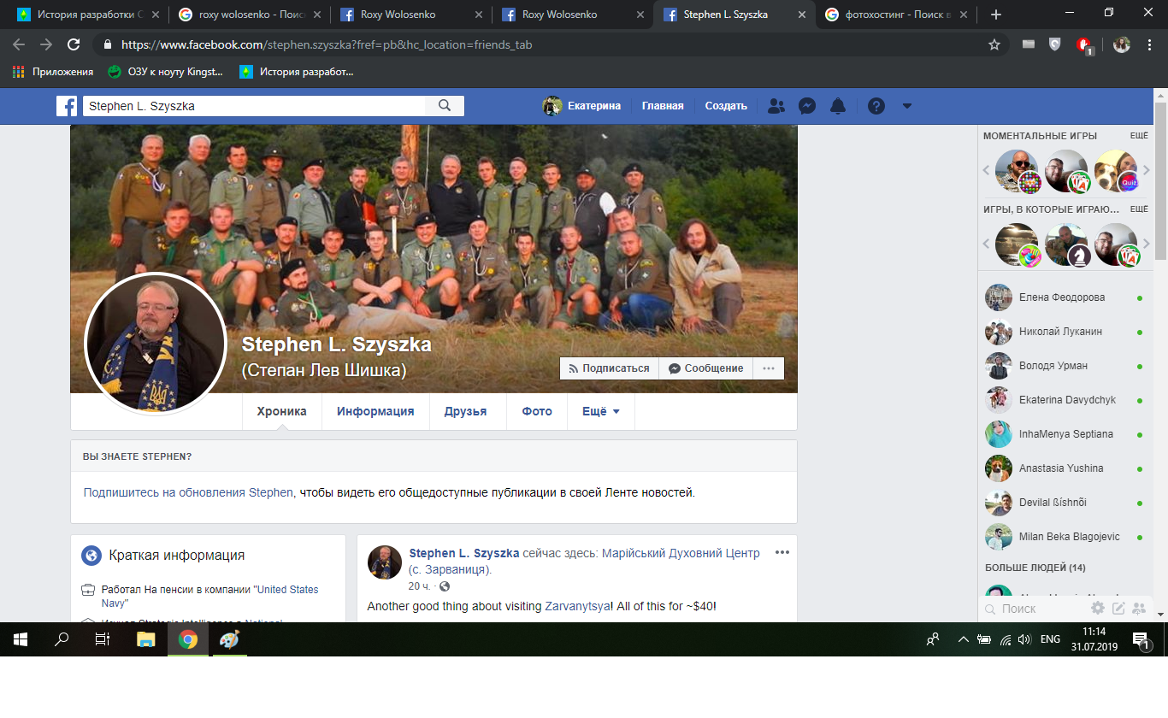Open chat with Ekaterina Davydchyk
1168x718 pixels.
coord(1064,400)
